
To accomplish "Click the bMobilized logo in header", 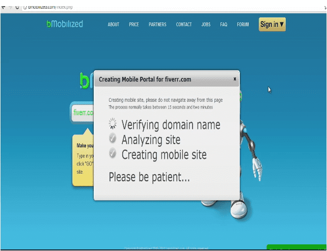I will click(x=65, y=24).
